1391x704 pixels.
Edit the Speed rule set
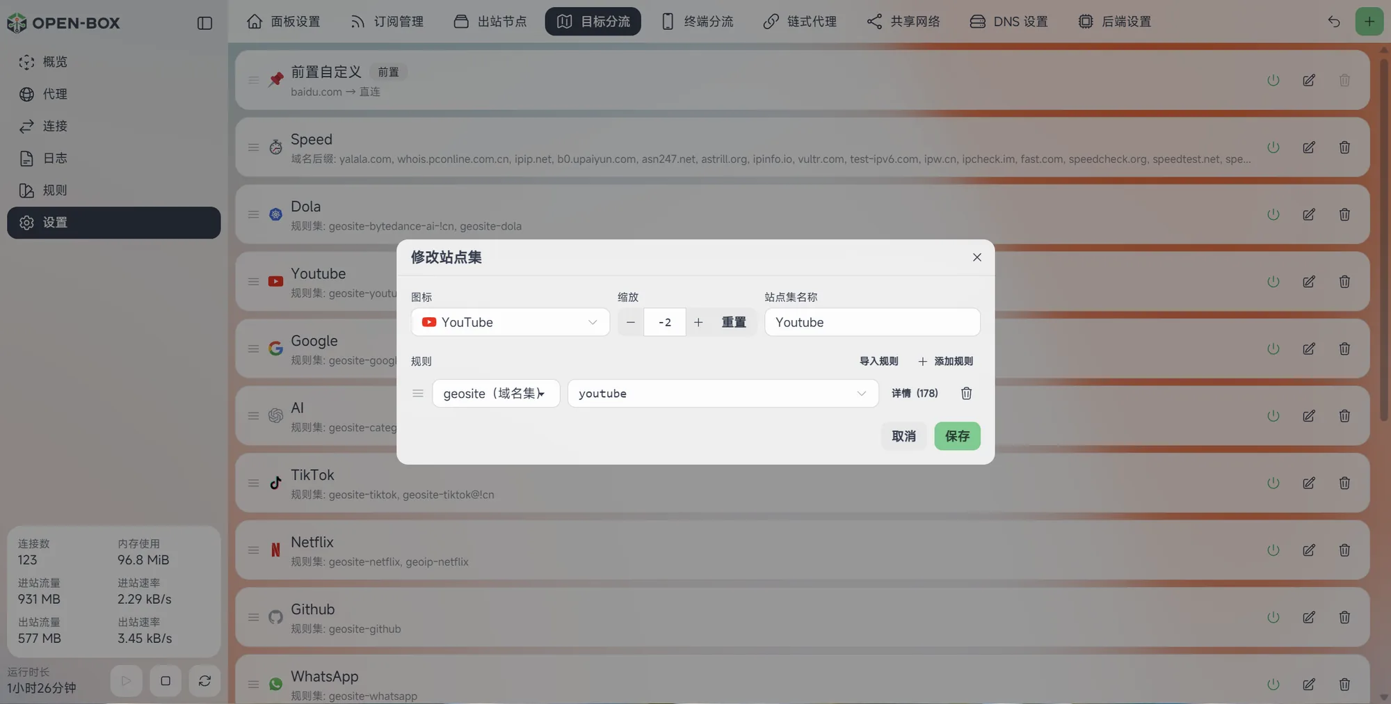pyautogui.click(x=1309, y=147)
